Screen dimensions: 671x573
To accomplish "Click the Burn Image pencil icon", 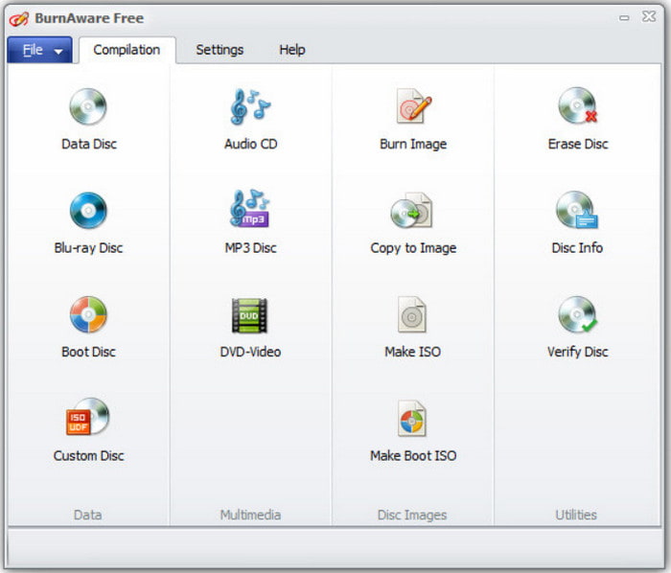I will click(413, 106).
